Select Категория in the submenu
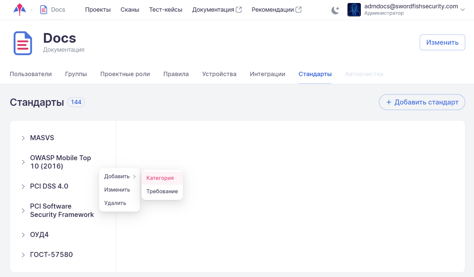This screenshot has width=474, height=277. tap(160, 178)
